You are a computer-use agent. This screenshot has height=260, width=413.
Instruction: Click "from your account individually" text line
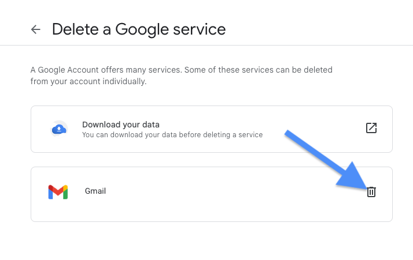[x=89, y=81]
